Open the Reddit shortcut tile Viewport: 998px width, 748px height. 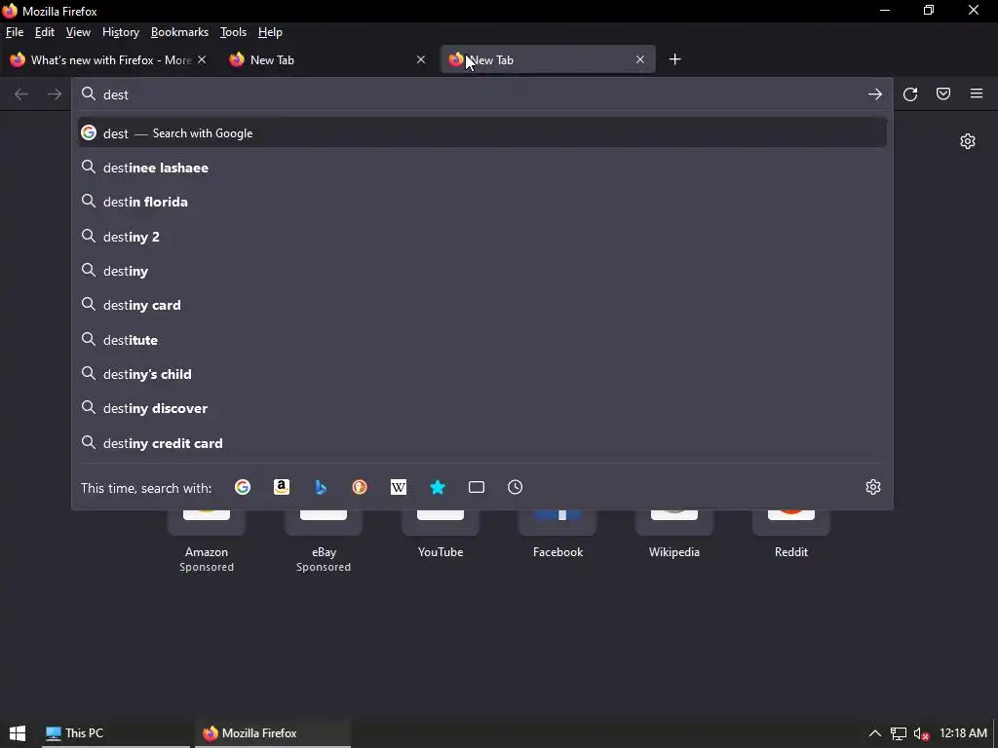791,536
